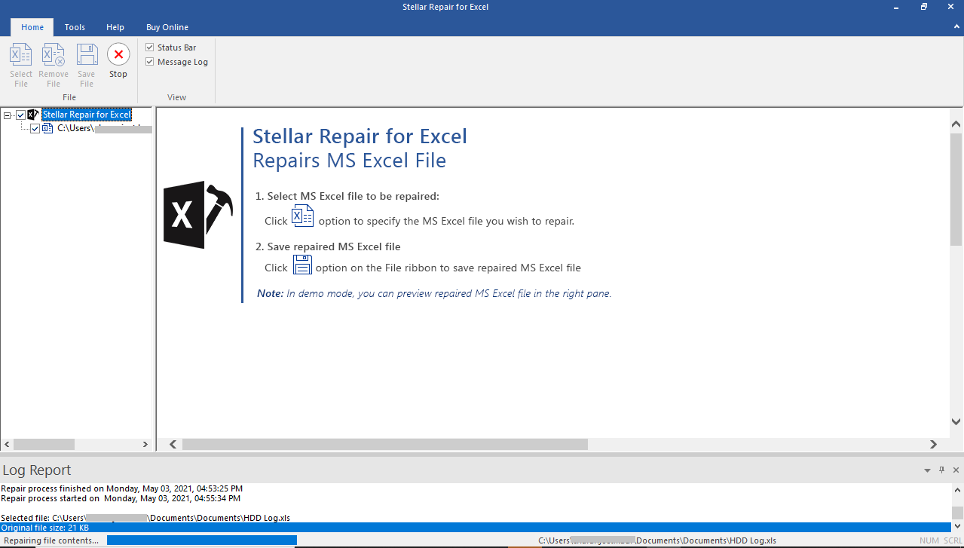Screen dimensions: 964x548
Task: Click preview pane scroll right arrow
Action: coord(933,445)
